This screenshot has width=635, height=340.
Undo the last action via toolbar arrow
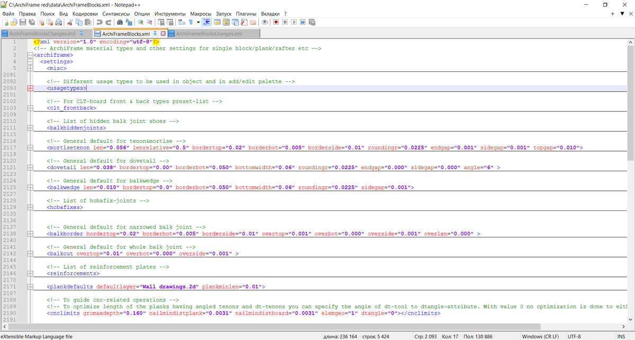(x=99, y=22)
